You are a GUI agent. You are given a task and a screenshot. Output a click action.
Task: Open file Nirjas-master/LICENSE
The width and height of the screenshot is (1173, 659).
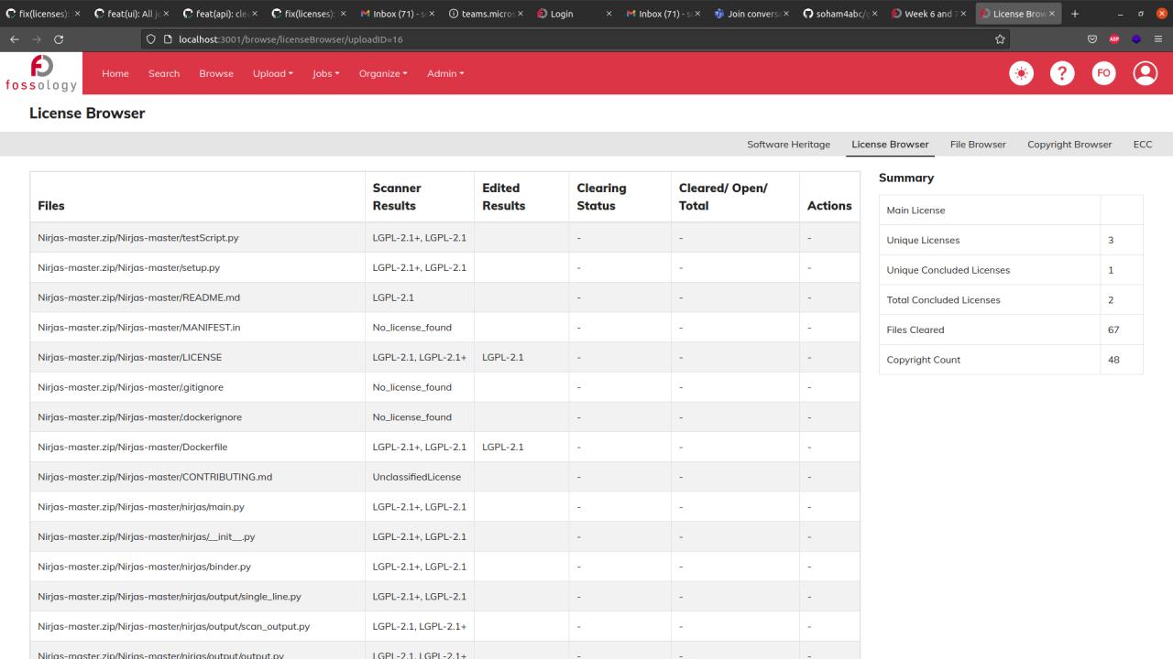point(129,357)
